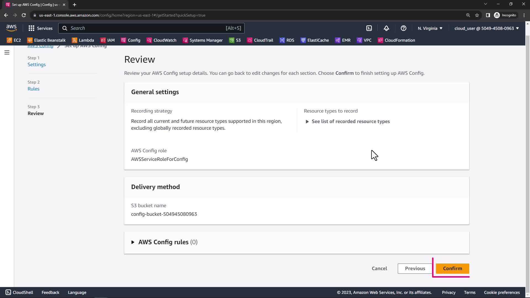Expand the list of recorded resource types

tap(348, 121)
